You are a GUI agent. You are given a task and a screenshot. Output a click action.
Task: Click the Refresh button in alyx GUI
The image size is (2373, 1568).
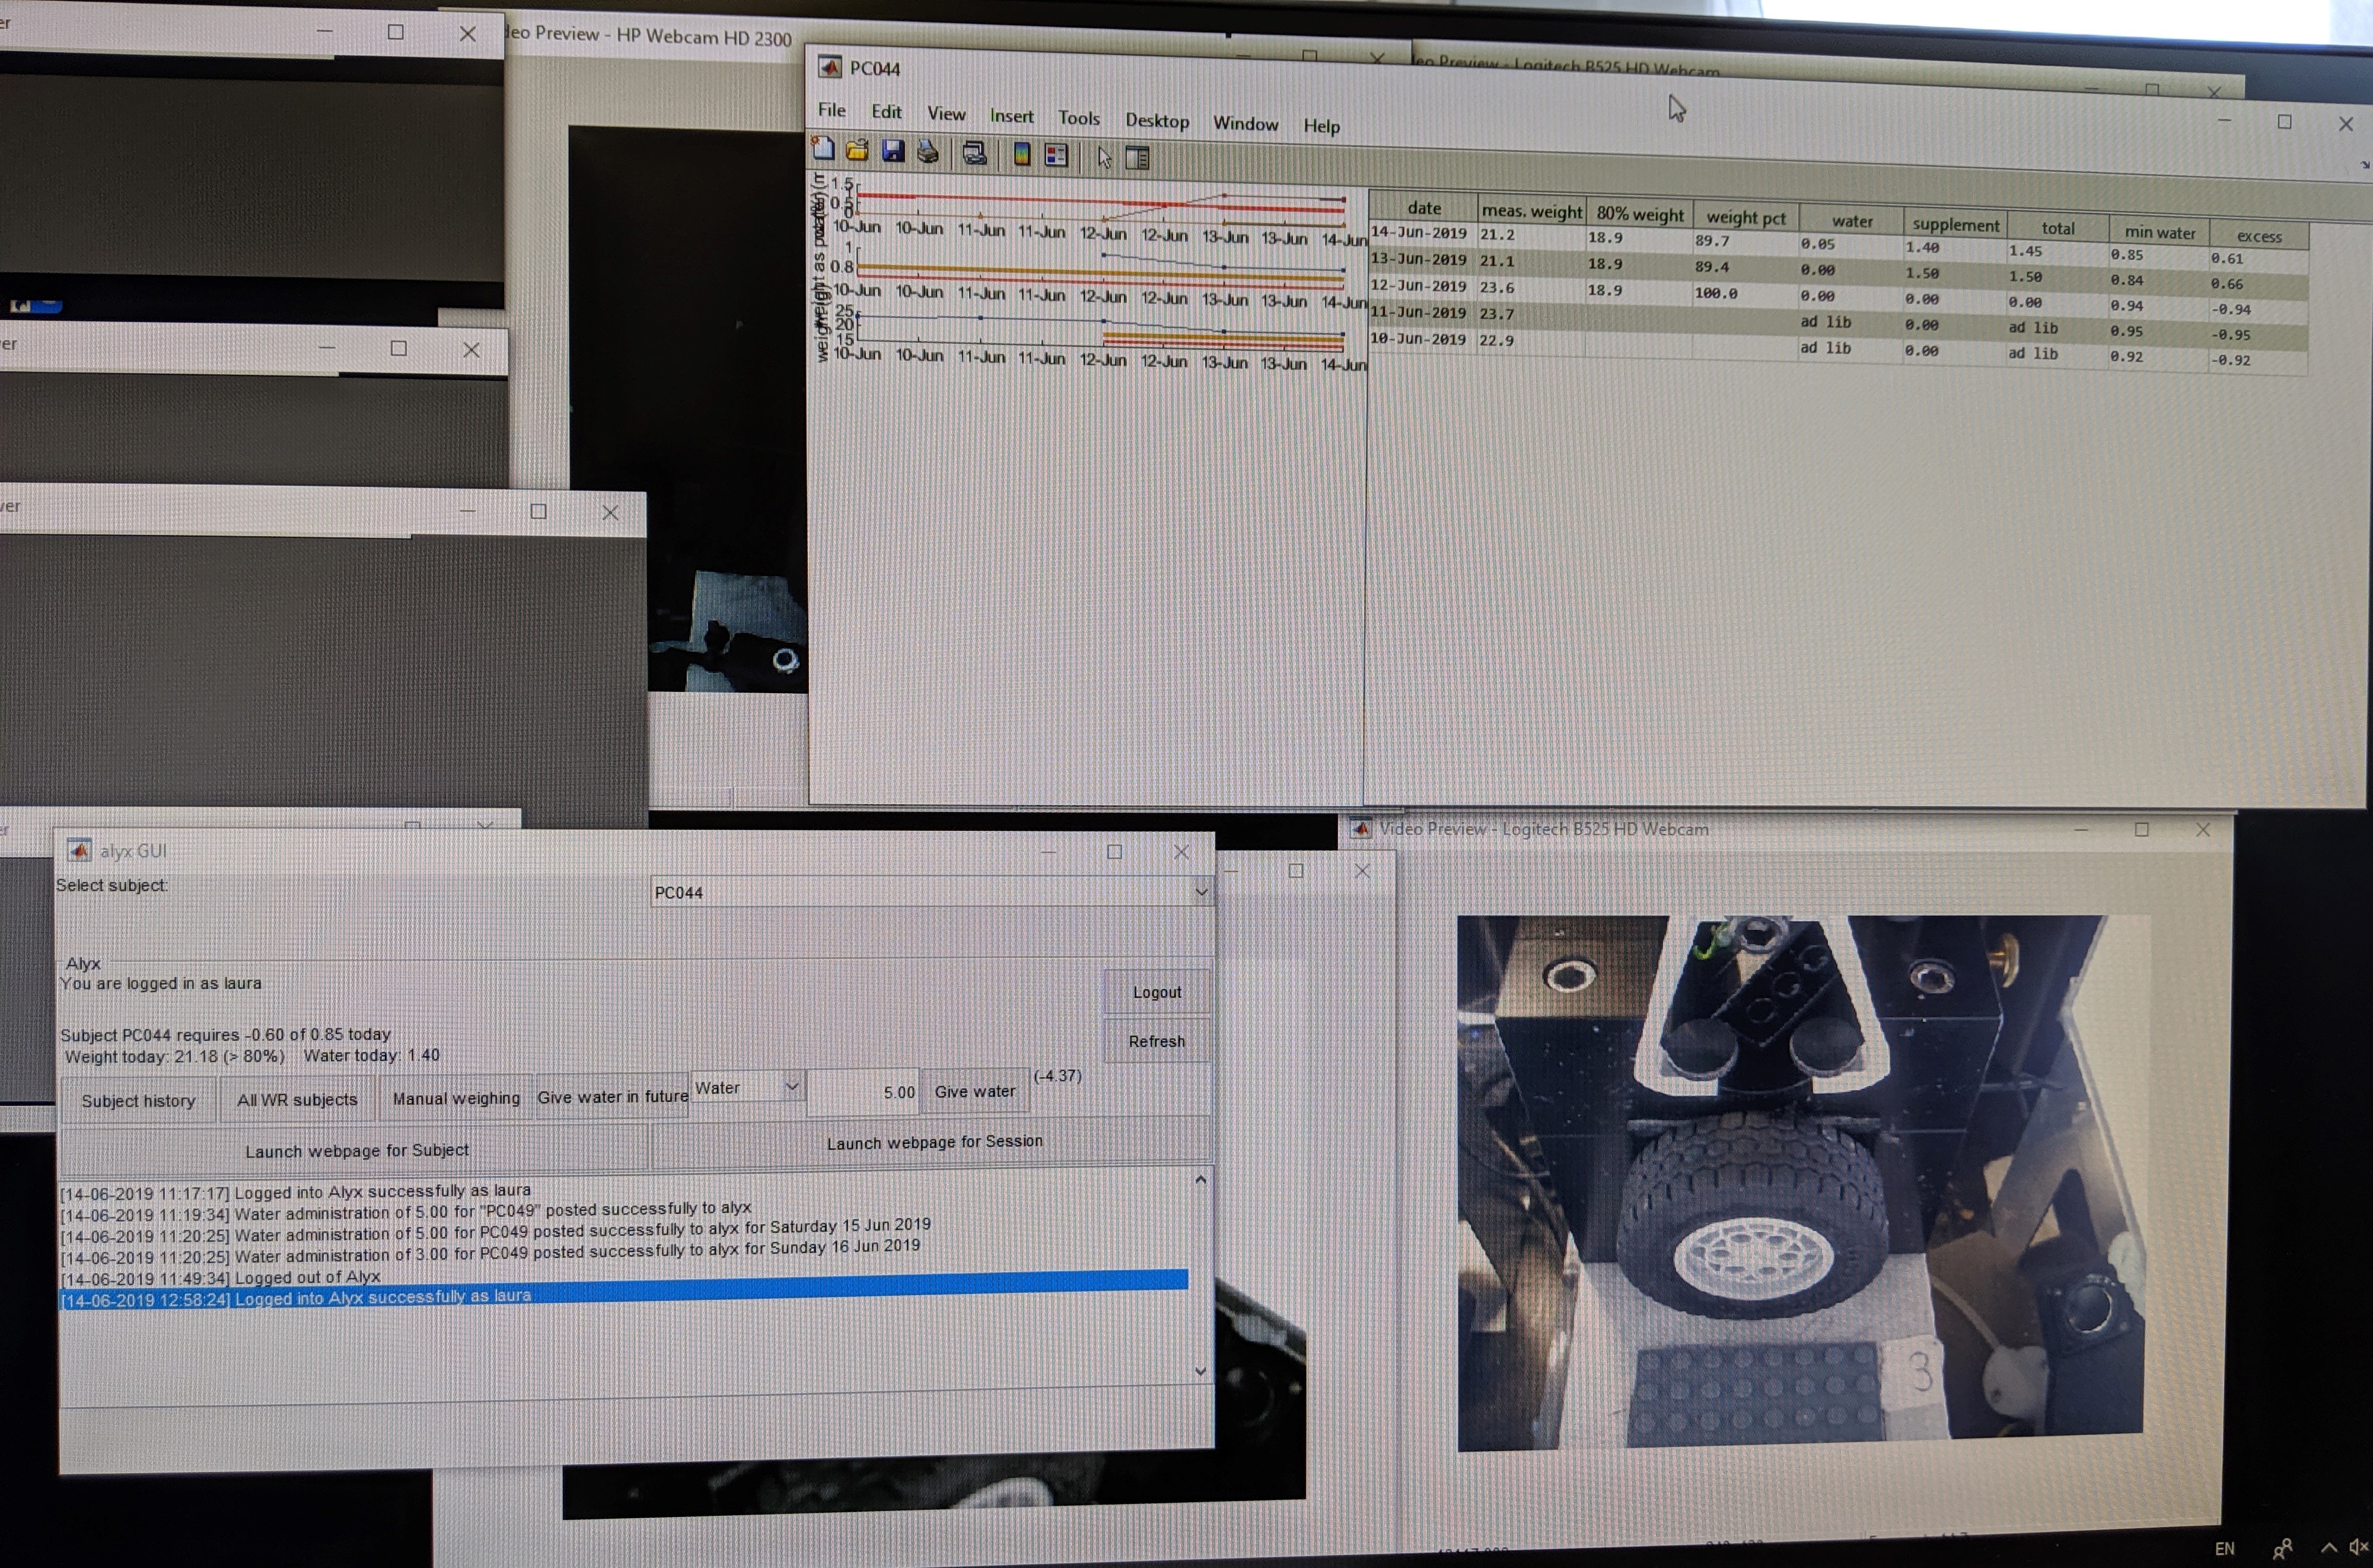click(x=1157, y=1041)
